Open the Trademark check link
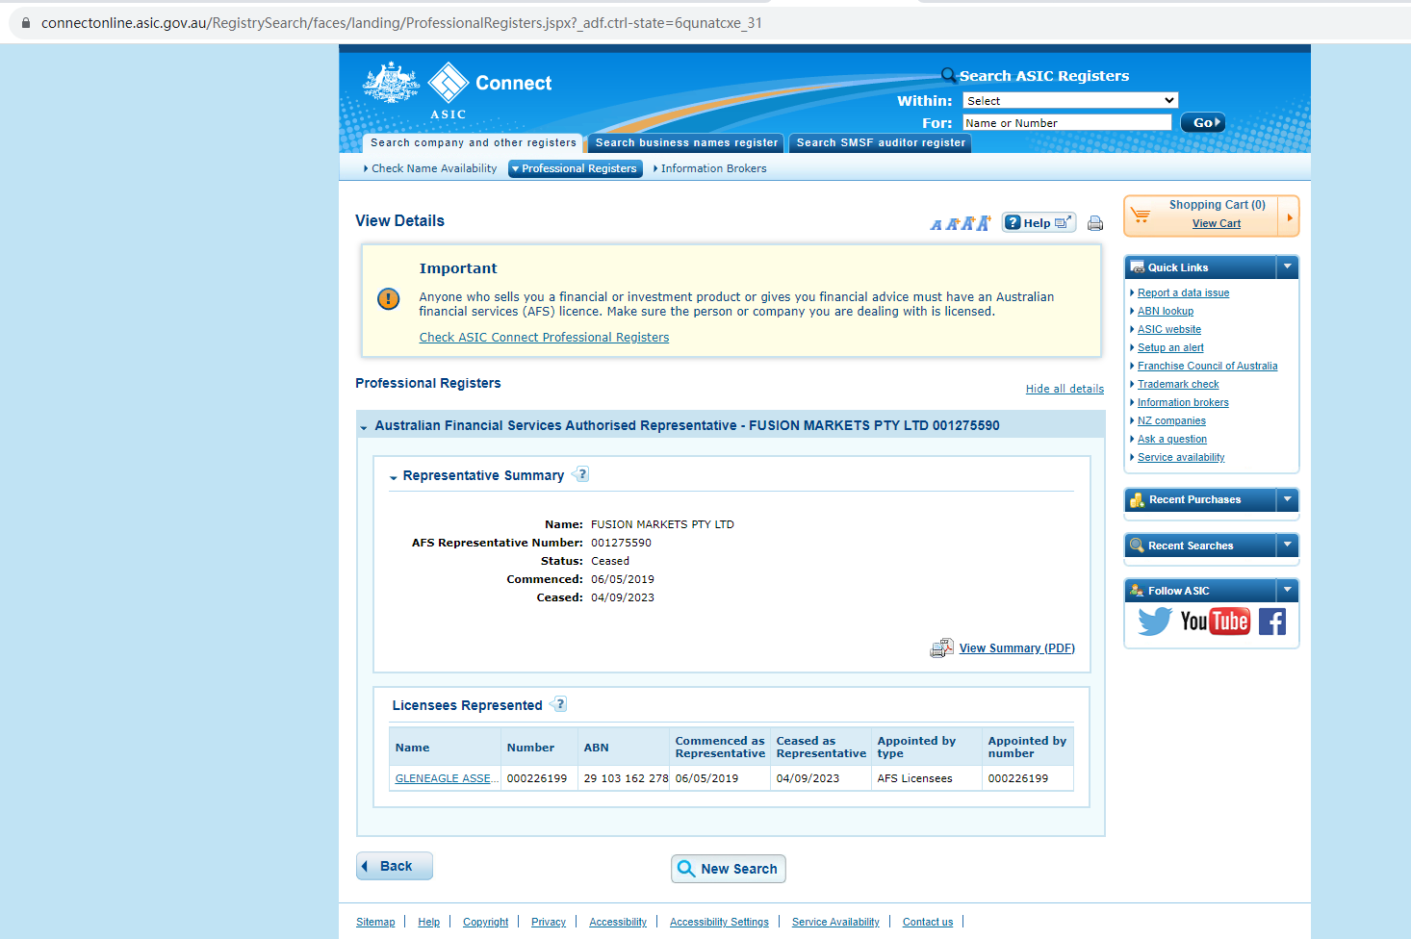 coord(1178,384)
